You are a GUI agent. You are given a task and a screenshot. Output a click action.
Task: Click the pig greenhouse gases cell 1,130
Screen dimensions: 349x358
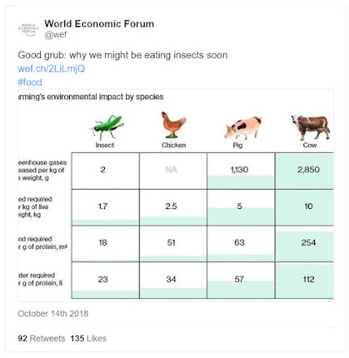pyautogui.click(x=241, y=171)
